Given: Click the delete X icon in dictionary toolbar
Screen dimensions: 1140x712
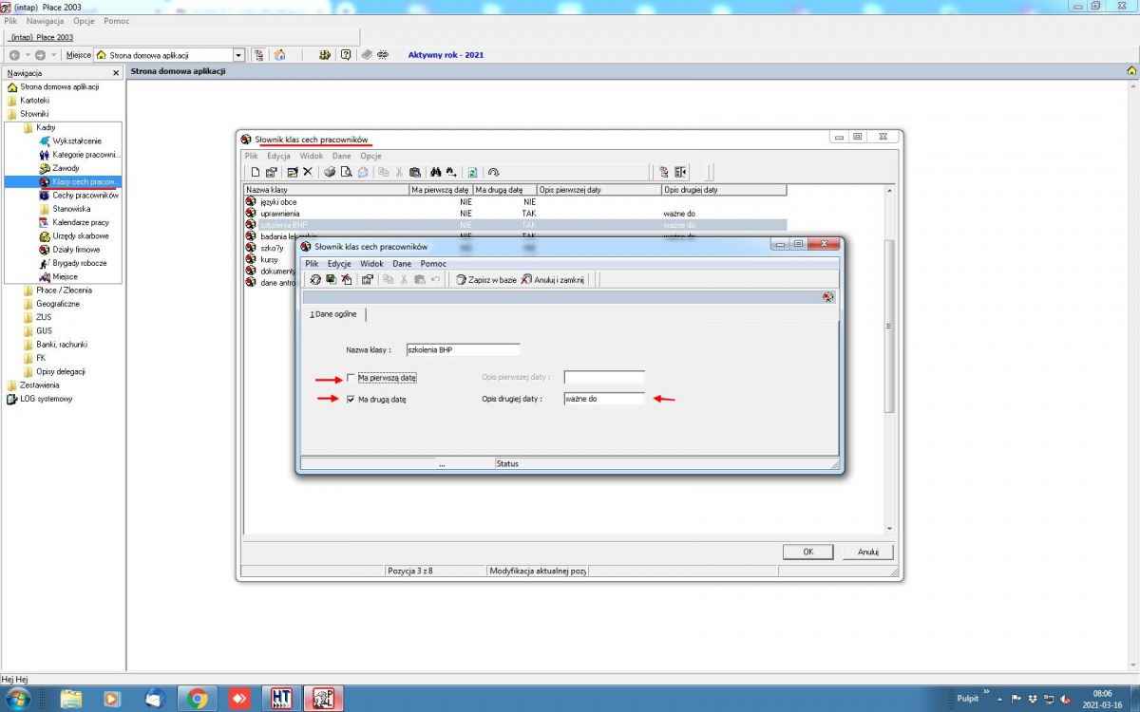Looking at the screenshot, I should click(308, 172).
